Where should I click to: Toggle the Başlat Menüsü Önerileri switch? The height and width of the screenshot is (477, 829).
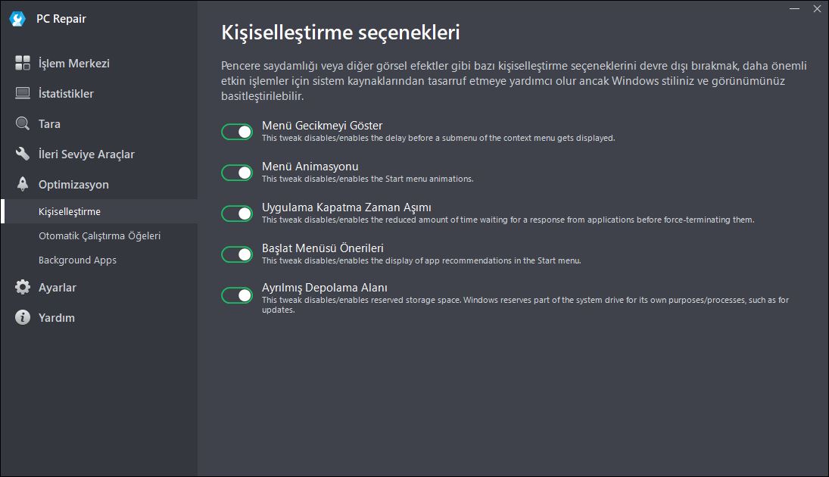point(237,254)
